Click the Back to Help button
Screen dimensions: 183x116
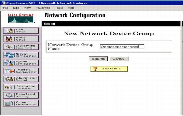click(109, 69)
